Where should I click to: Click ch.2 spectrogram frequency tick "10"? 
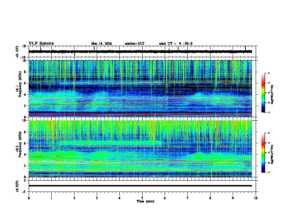tap(24, 120)
